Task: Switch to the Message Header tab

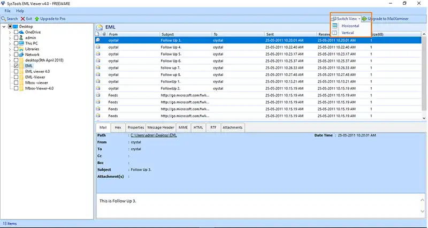Action: pyautogui.click(x=160, y=127)
